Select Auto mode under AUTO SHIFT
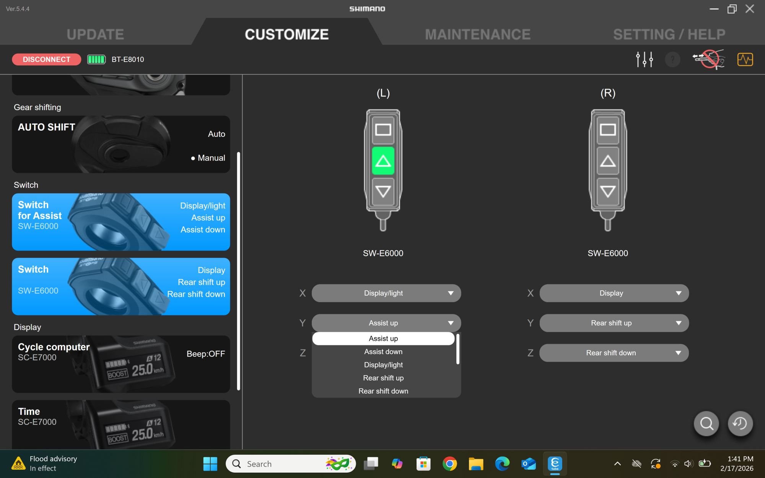The image size is (765, 478). click(216, 134)
